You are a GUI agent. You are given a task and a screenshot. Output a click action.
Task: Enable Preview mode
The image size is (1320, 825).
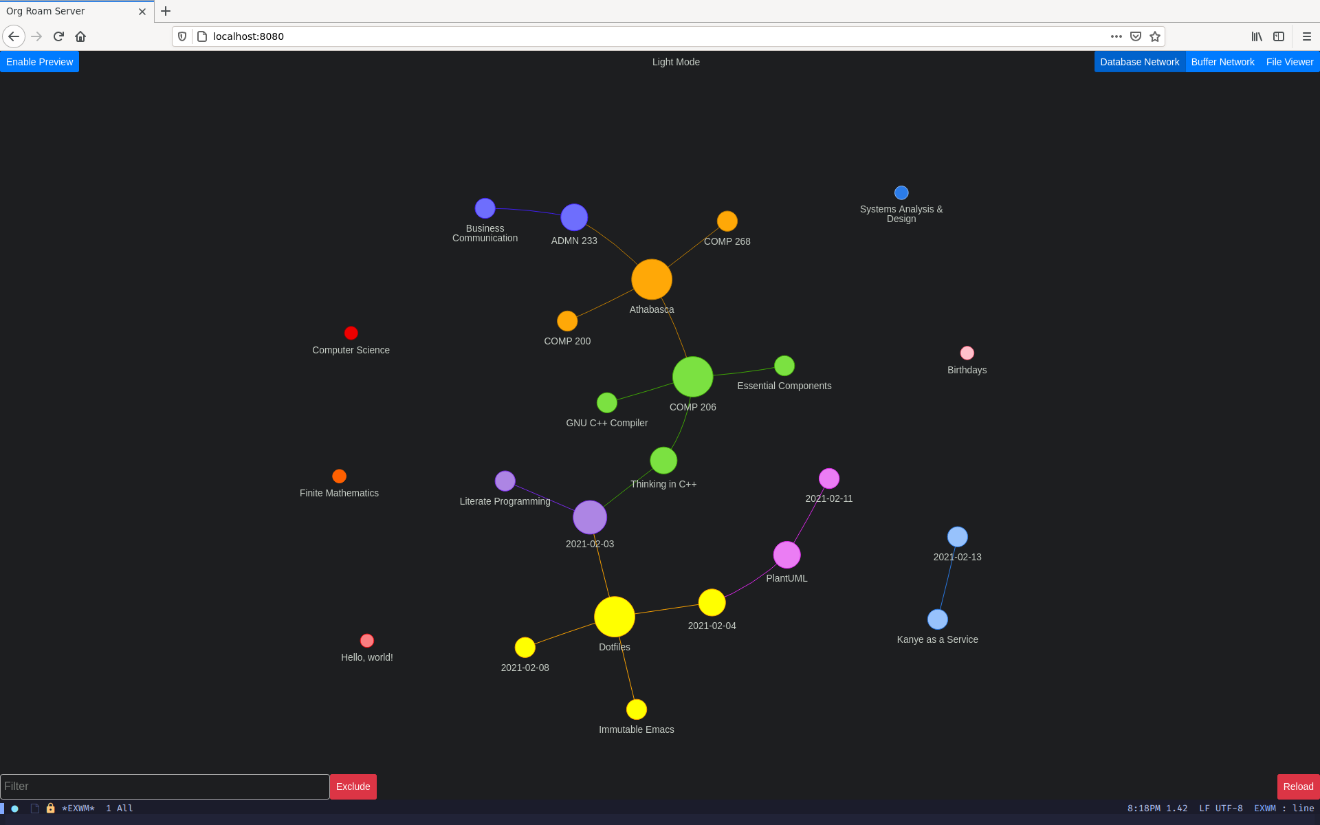tap(39, 62)
